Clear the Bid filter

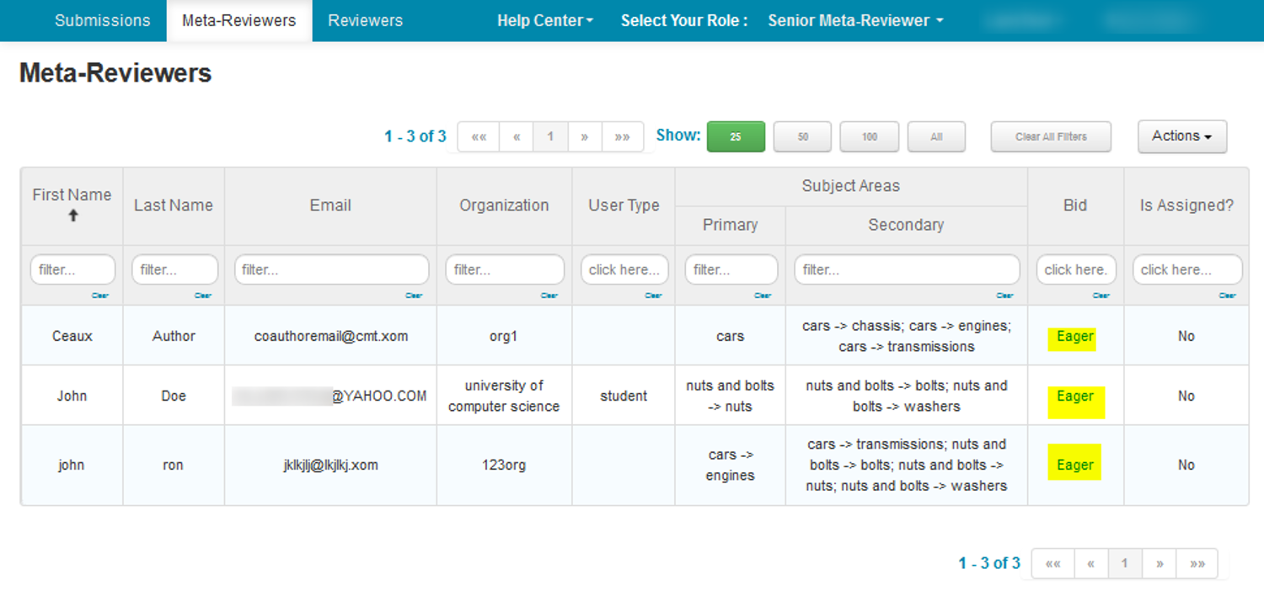click(1101, 295)
